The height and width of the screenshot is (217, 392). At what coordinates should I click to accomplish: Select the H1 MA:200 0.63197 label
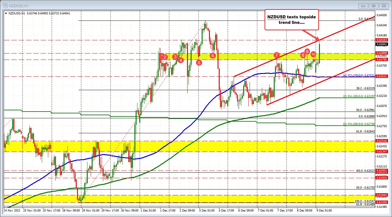(x=358, y=96)
